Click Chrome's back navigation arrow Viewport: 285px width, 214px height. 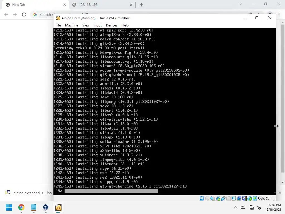6,14
